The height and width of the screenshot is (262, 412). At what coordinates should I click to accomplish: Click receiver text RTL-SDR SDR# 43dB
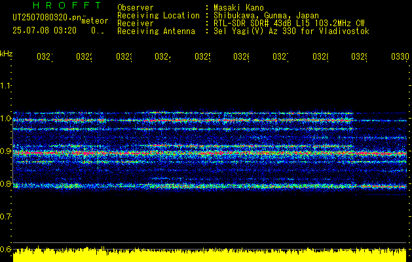pos(253,24)
